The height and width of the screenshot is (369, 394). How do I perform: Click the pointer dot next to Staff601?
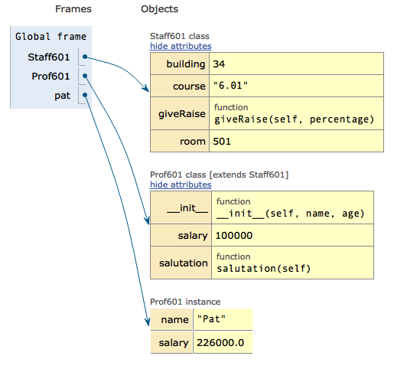coord(85,57)
